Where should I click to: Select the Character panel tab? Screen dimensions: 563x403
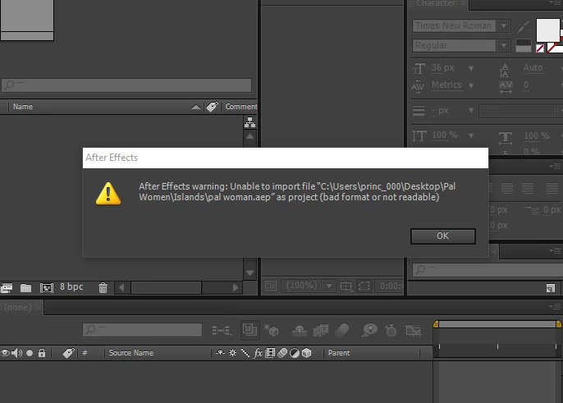tap(436, 3)
